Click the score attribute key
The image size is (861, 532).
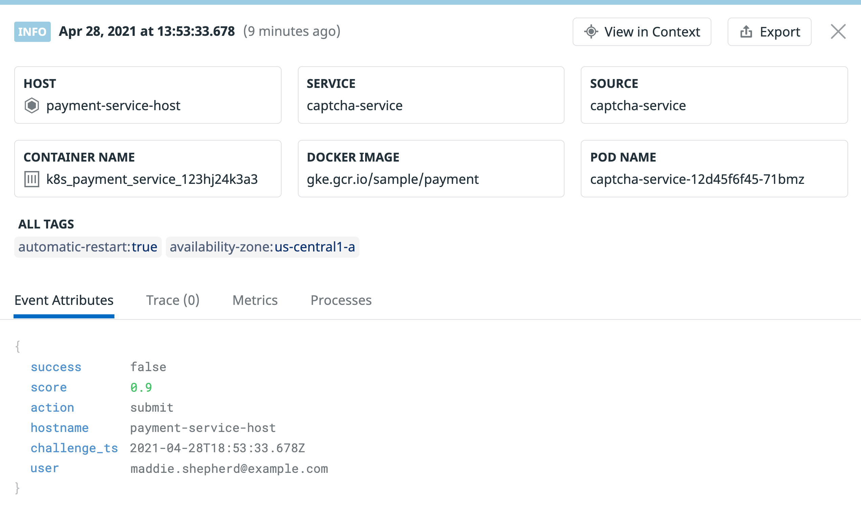point(49,387)
